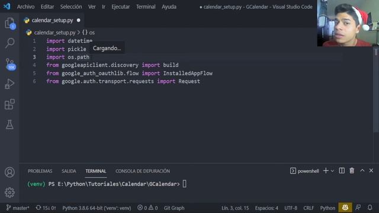Screen dimensions: 379x213
Task: Split the terminal panel
Action: click(x=342, y=171)
